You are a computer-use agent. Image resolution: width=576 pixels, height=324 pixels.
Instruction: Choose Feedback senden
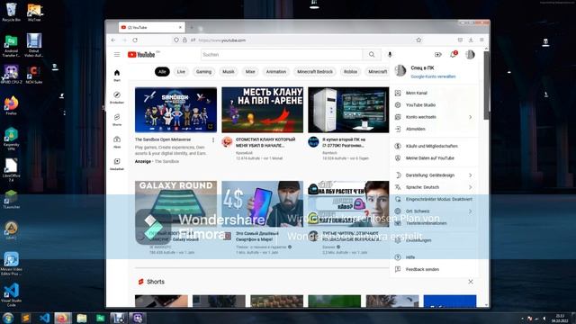pyautogui.click(x=434, y=269)
